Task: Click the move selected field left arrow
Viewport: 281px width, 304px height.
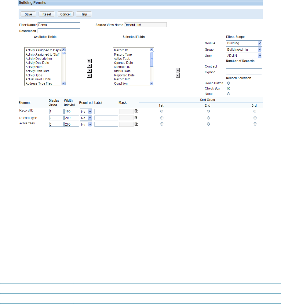Action: (x=89, y=71)
